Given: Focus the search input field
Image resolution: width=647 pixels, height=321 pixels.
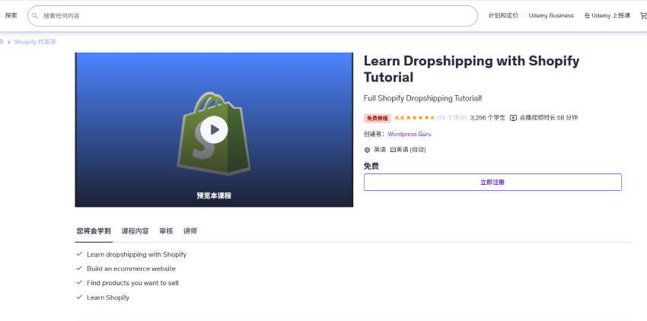Looking at the screenshot, I should 253,16.
